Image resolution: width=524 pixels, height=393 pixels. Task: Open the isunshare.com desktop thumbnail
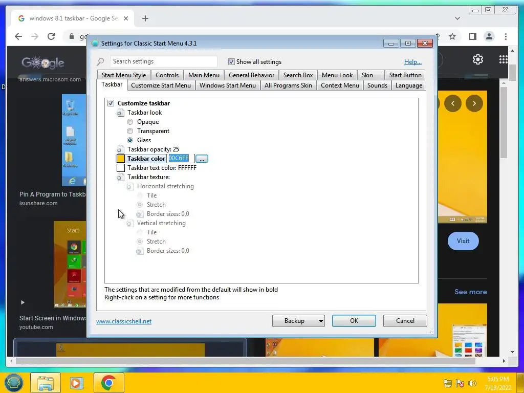coord(74,140)
